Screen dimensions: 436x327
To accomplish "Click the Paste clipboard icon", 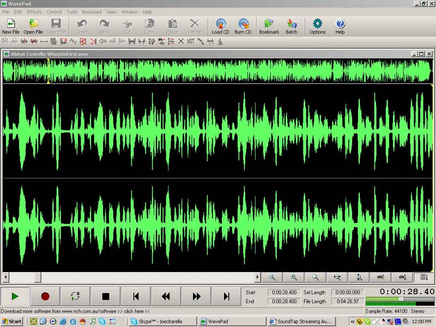I will point(172,26).
